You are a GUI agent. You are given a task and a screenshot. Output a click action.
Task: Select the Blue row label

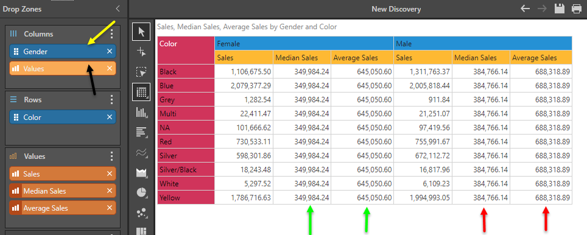coord(186,85)
